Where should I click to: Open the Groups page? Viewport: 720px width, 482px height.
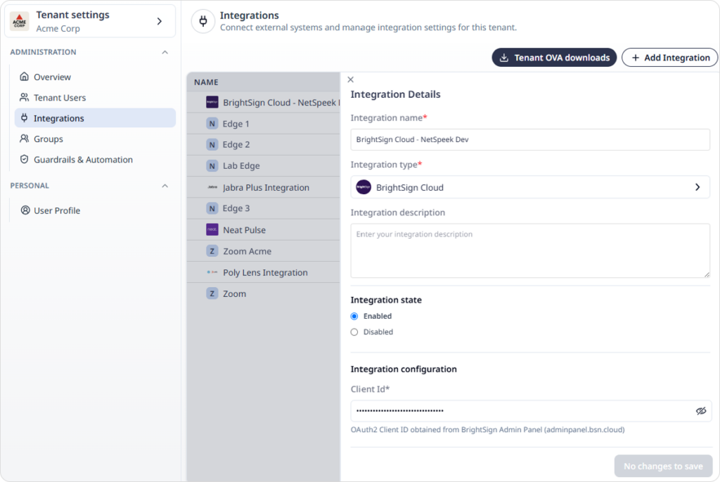point(95,139)
